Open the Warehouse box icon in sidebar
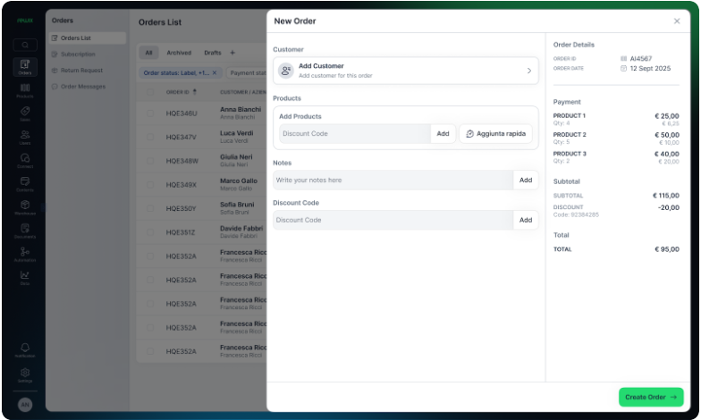The height and width of the screenshot is (420, 701). tap(25, 206)
